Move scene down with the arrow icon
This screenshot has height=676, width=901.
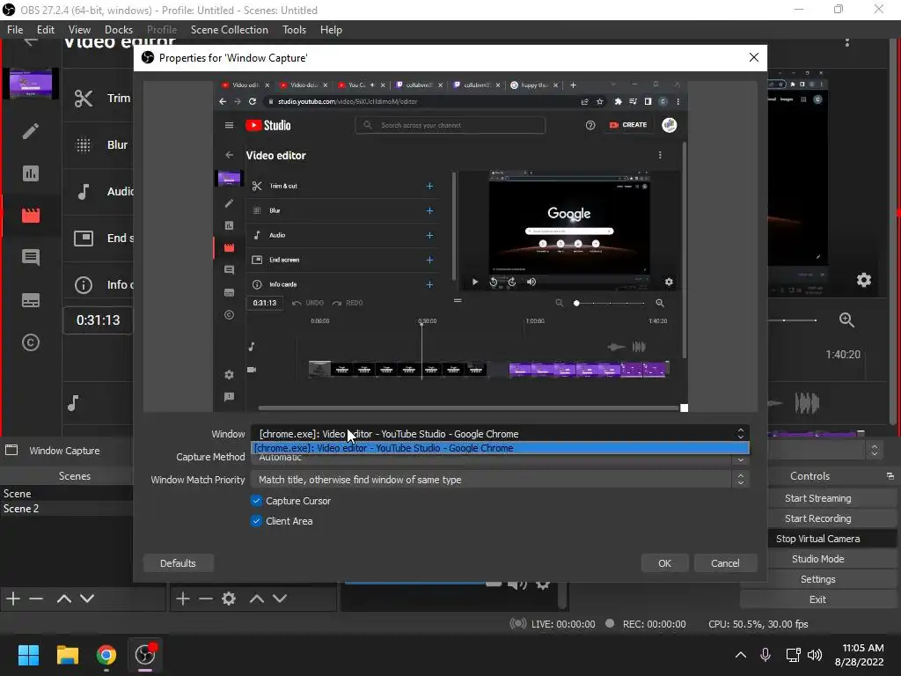87,599
